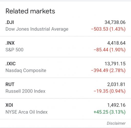Open the .INX ticker symbol
The width and height of the screenshot is (131, 128).
10,43
